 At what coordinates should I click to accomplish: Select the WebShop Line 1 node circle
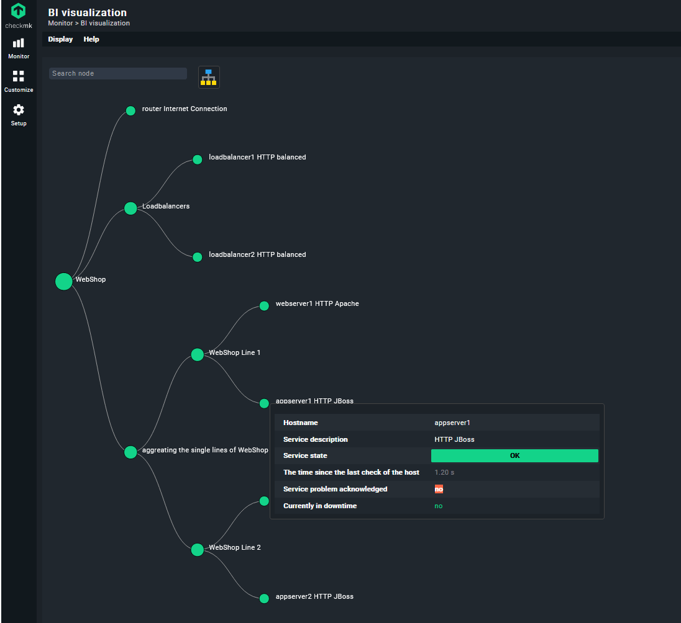[x=198, y=354]
